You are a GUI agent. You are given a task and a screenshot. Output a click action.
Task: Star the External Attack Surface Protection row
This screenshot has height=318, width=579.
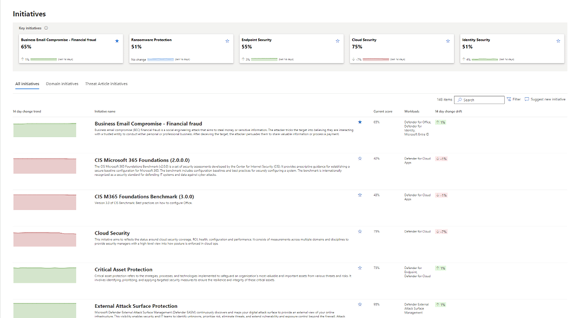359,304
